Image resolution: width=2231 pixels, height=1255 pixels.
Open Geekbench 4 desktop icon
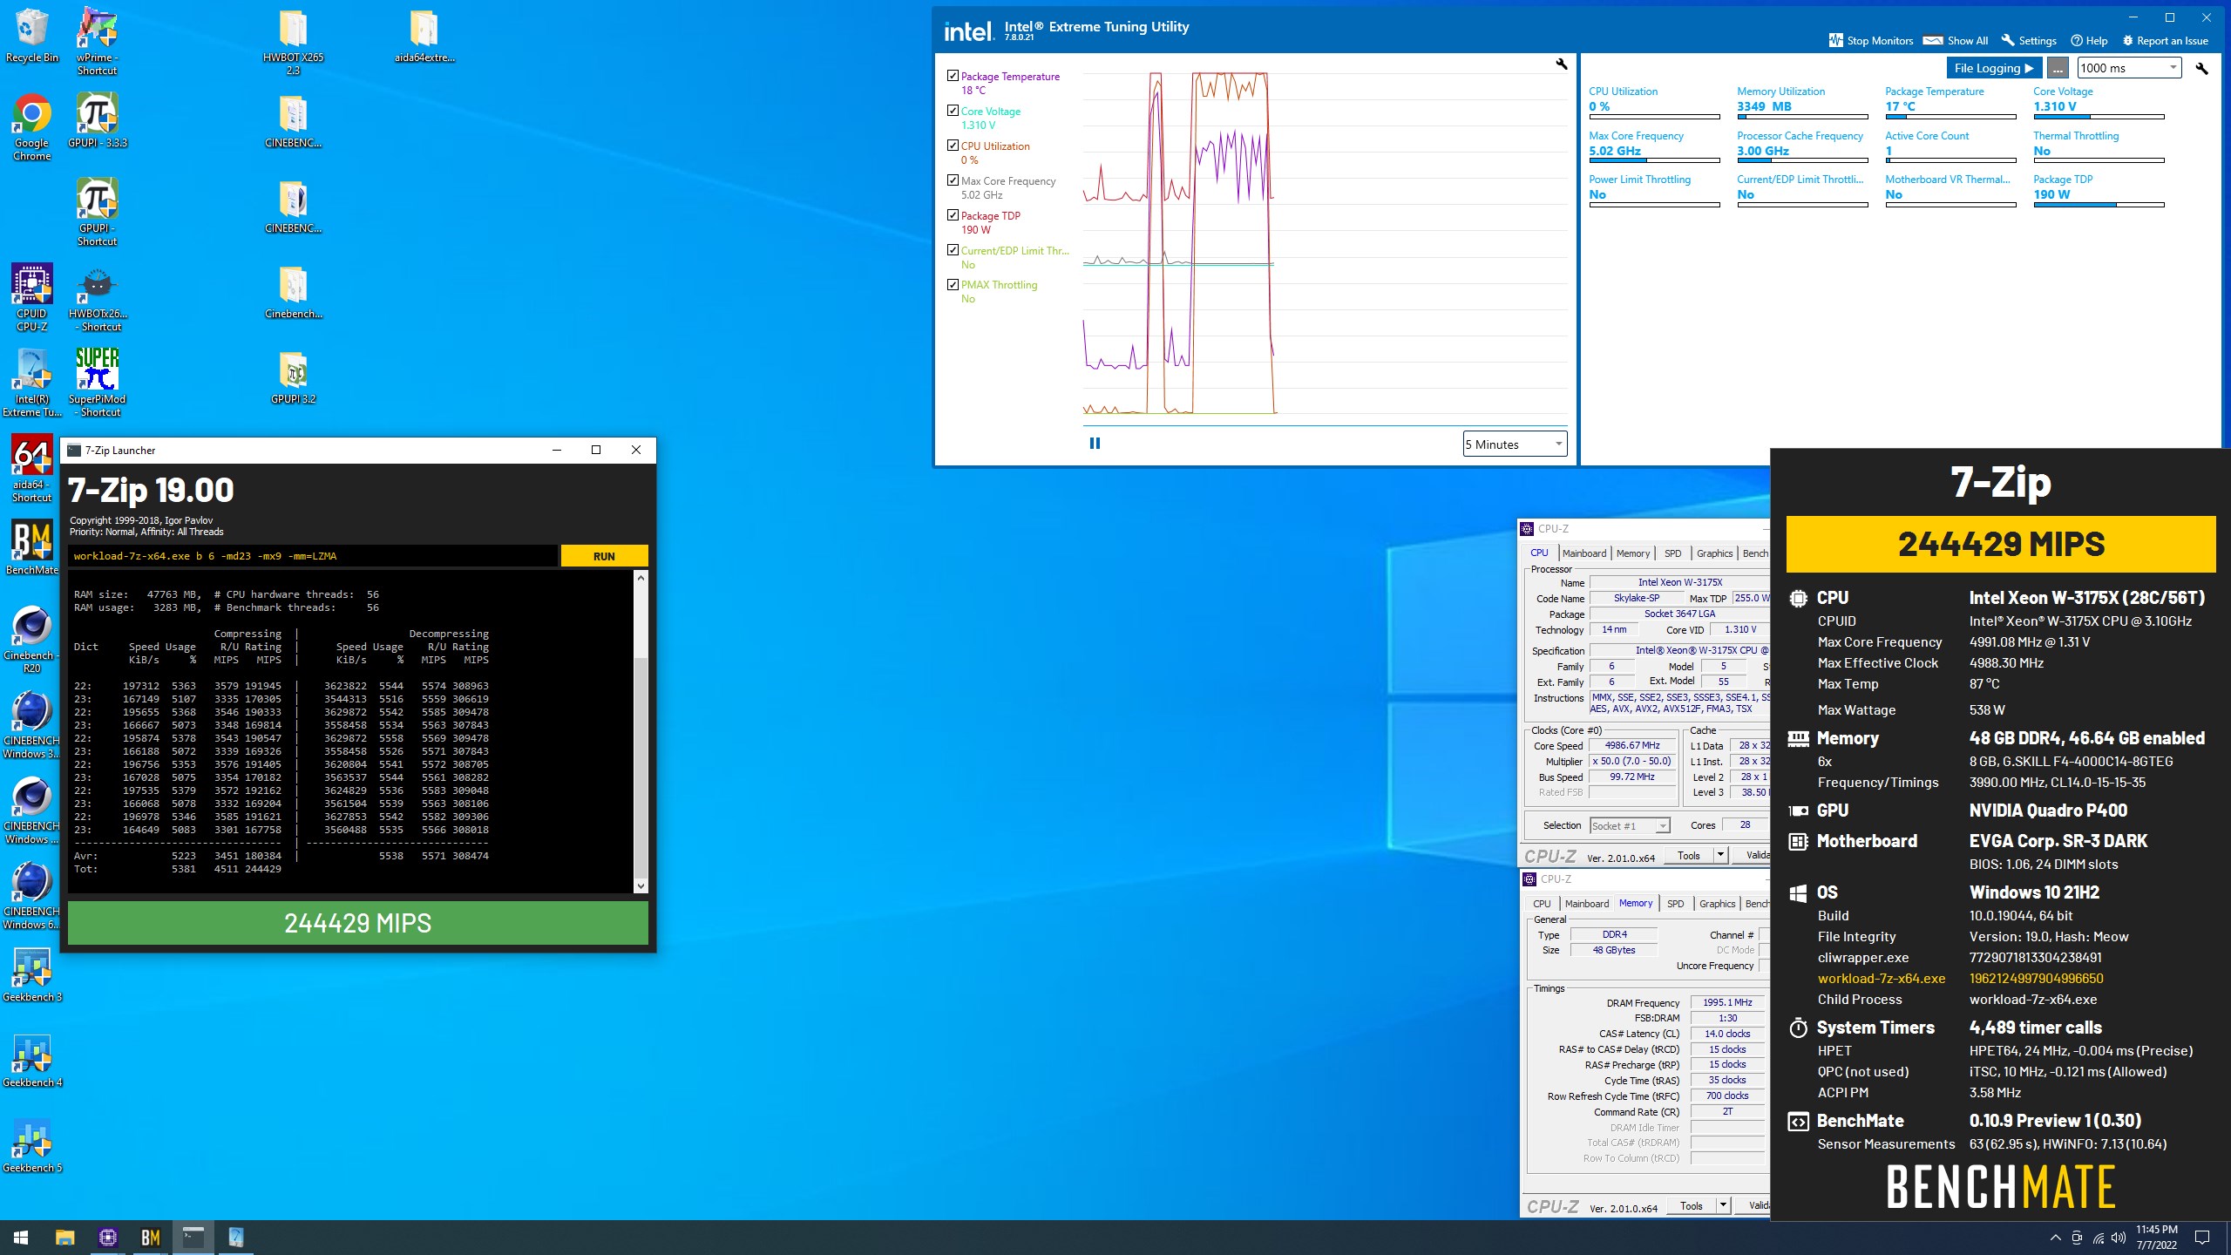click(x=31, y=1060)
